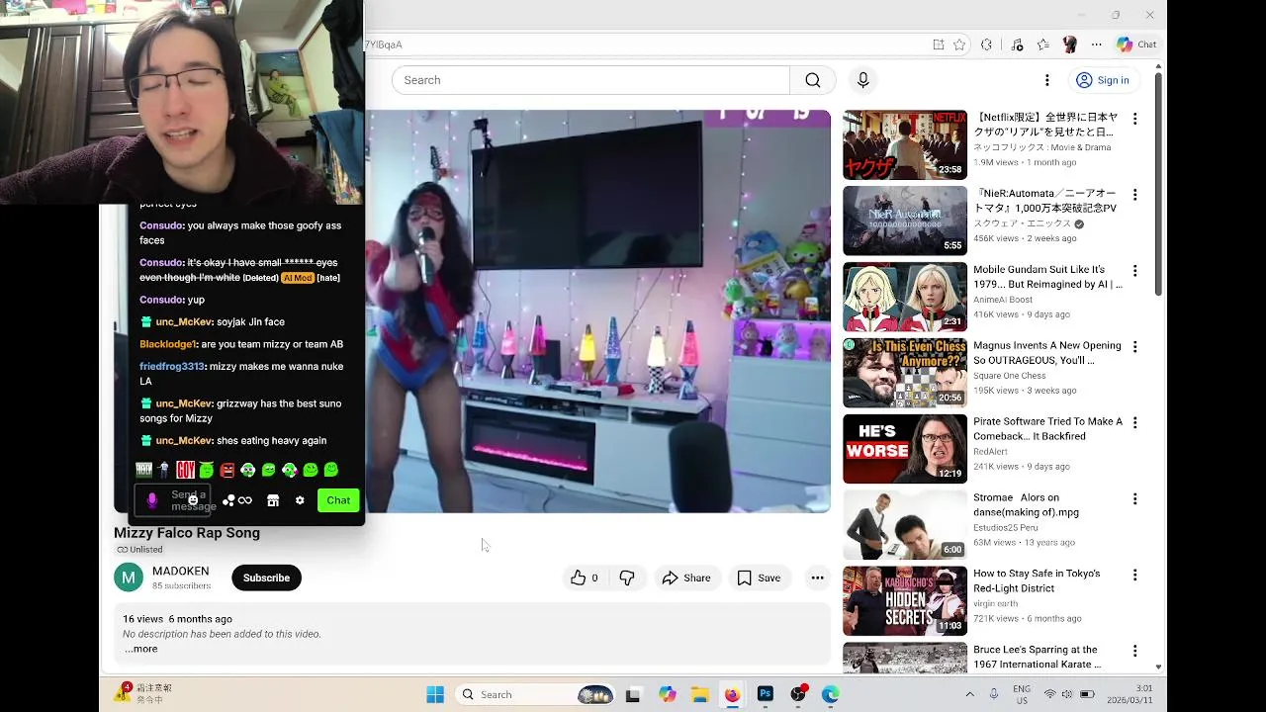This screenshot has height=712, width=1266.
Task: Open the favorites list icon
Action: [1042, 44]
